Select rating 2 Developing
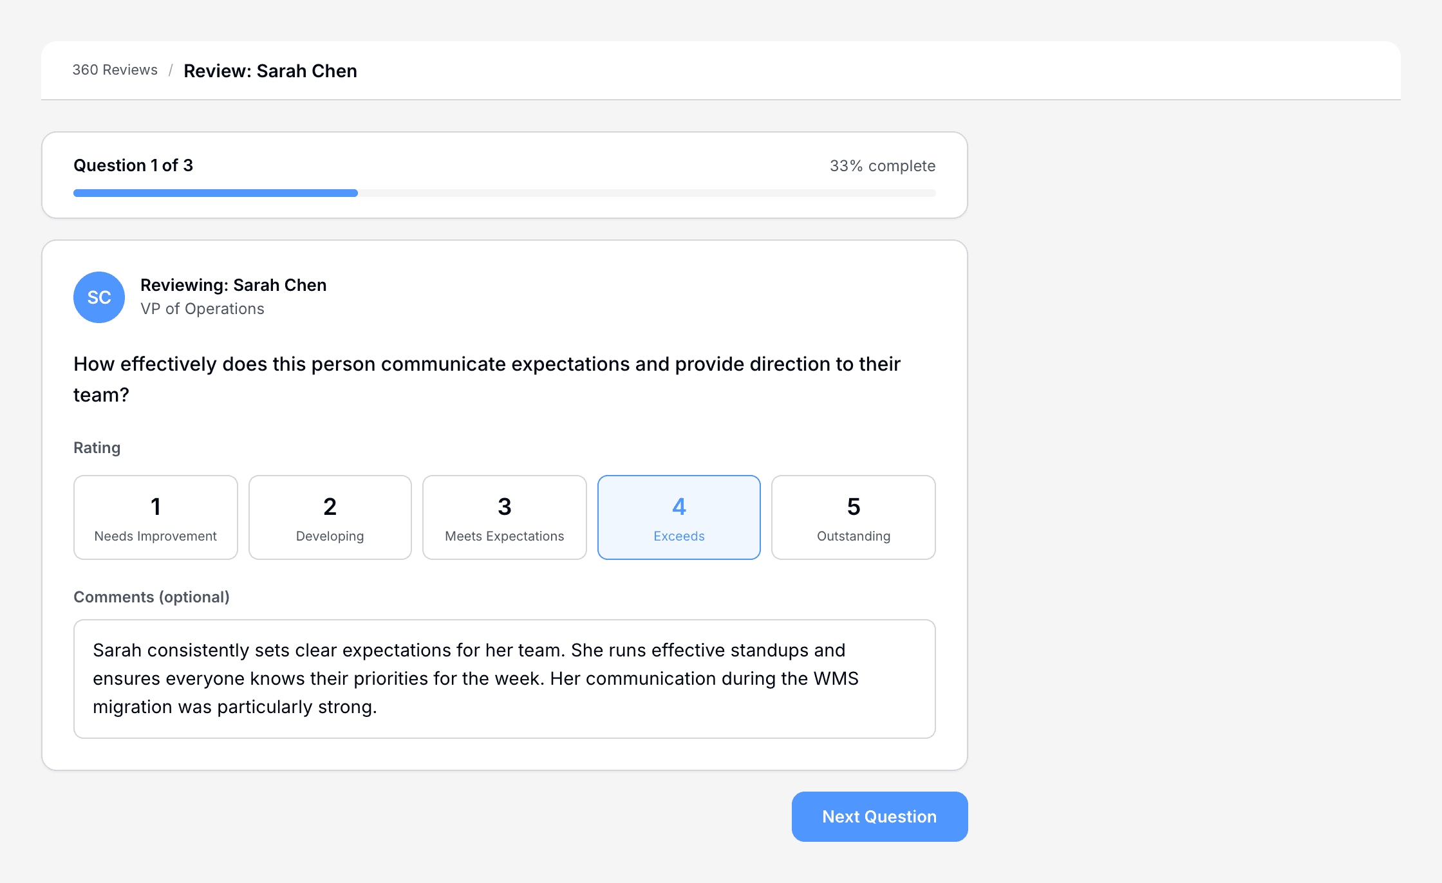The width and height of the screenshot is (1442, 883). pos(330,517)
